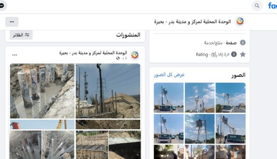Open the Facebook logo home link

(273, 6)
